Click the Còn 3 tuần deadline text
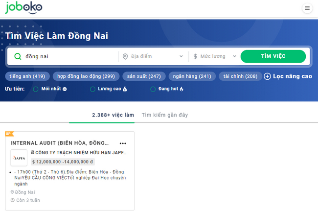The width and height of the screenshot is (318, 211). (x=28, y=200)
